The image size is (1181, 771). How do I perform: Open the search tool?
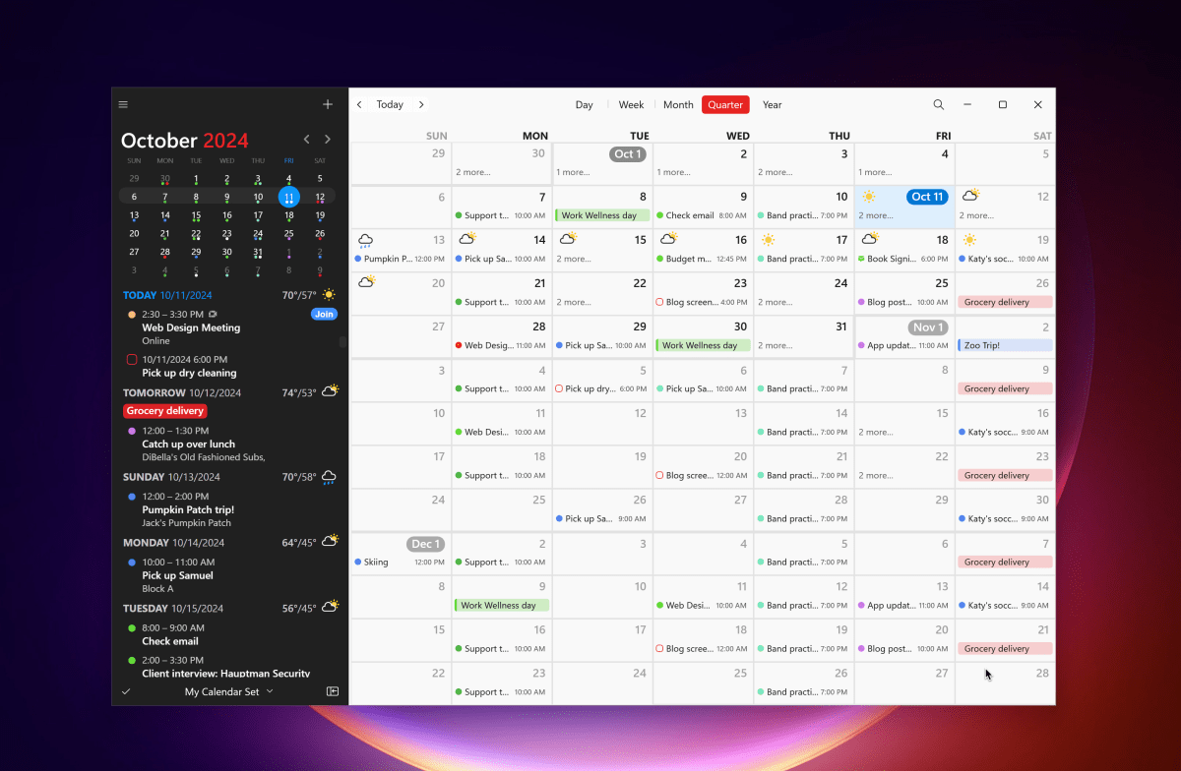pyautogui.click(x=938, y=104)
